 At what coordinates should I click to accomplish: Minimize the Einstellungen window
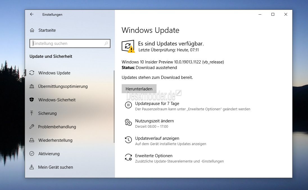pyautogui.click(x=260, y=14)
